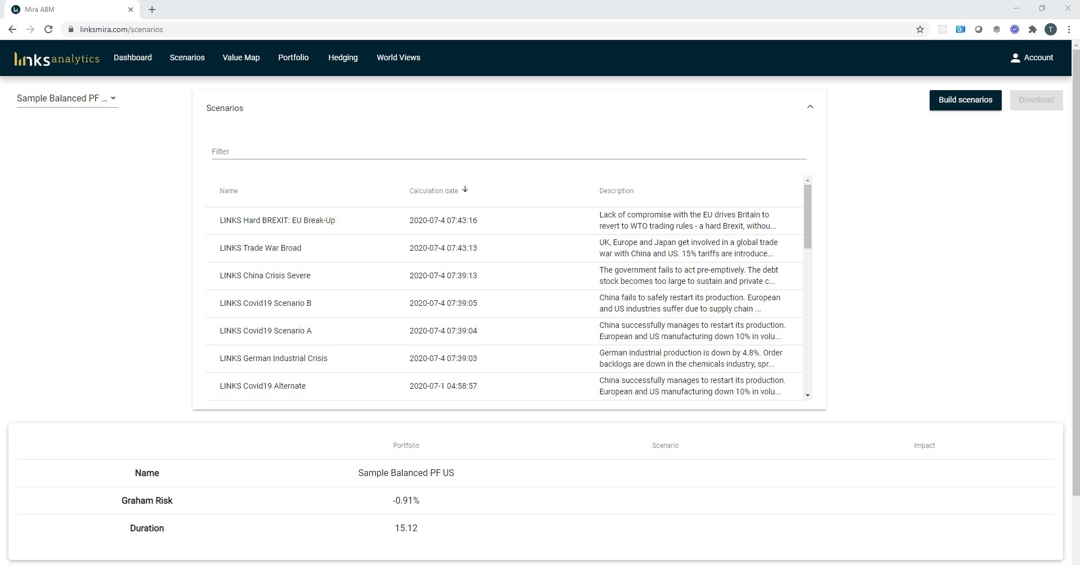Click Sample Balanced PF US name cell

click(406, 473)
